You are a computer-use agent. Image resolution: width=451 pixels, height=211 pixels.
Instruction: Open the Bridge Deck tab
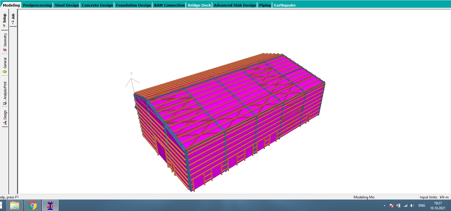[199, 5]
